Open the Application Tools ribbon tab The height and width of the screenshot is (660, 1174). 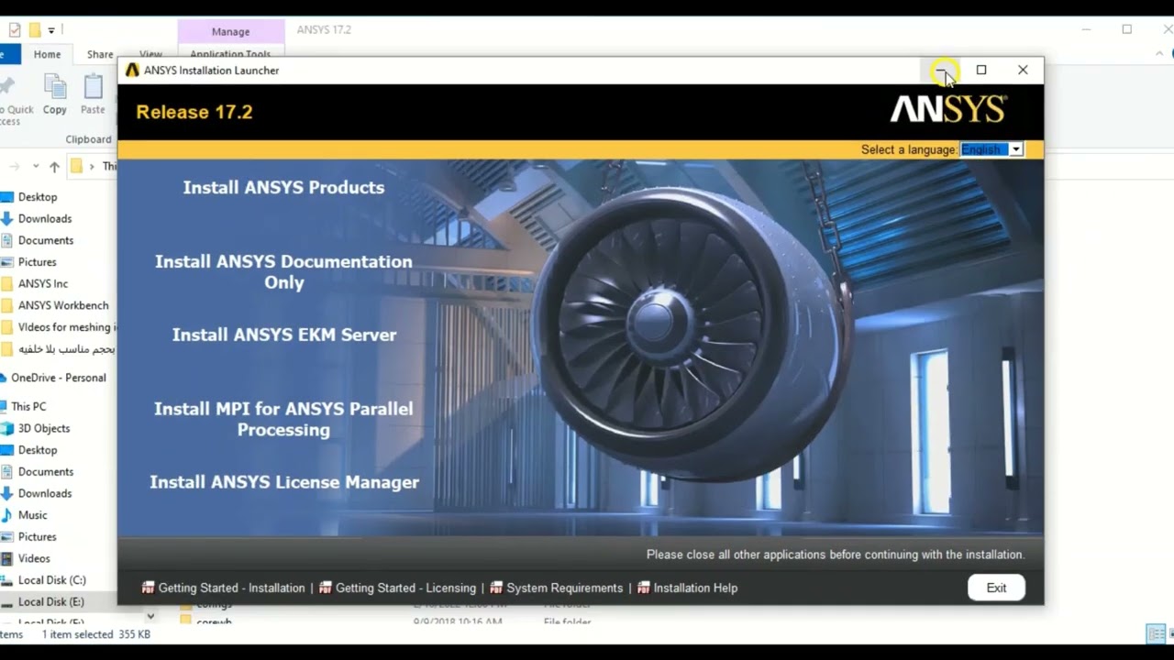coord(230,54)
